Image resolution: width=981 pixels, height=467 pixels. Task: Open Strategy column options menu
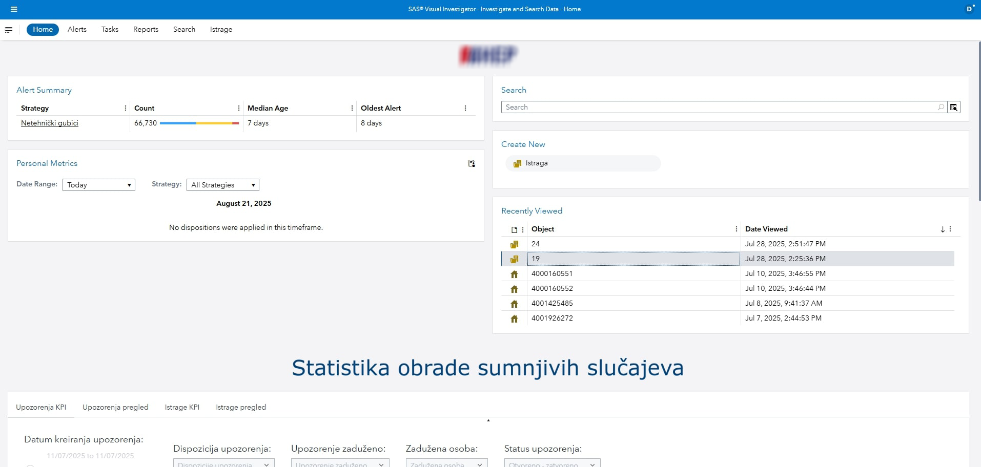[x=126, y=108]
